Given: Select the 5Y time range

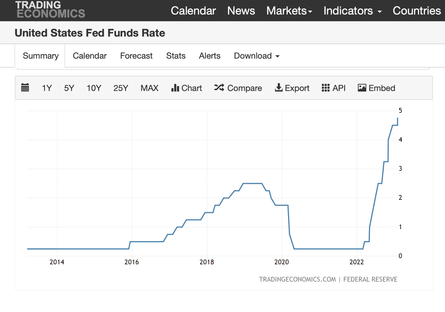Looking at the screenshot, I should (x=69, y=88).
